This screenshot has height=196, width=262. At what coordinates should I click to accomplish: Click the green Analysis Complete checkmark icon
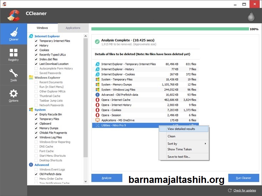97,41
